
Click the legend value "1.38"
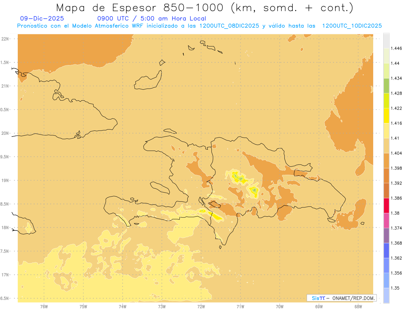coord(395,213)
